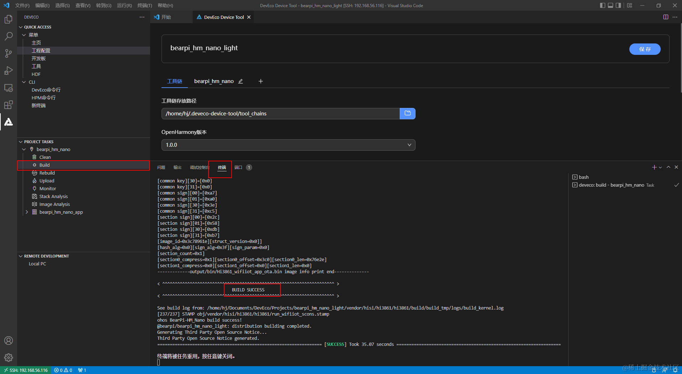682x374 pixels.
Task: Open the Extensions view
Action: point(9,105)
